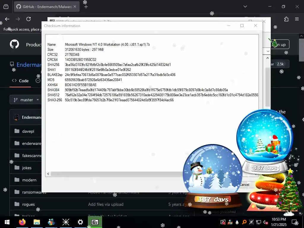Click the Add files via upload commit message
304x228 pixels.
tap(106, 204)
